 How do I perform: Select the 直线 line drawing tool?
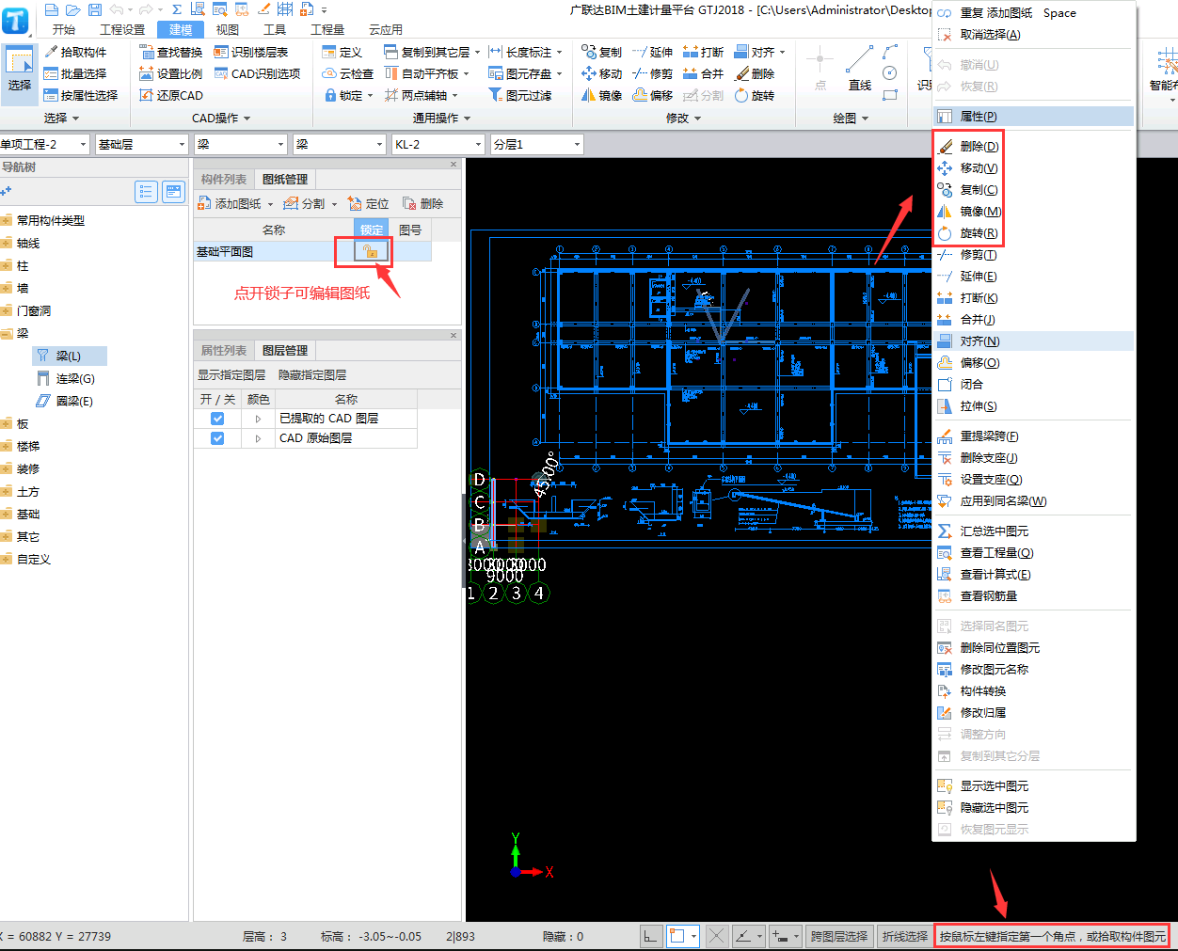[x=859, y=69]
